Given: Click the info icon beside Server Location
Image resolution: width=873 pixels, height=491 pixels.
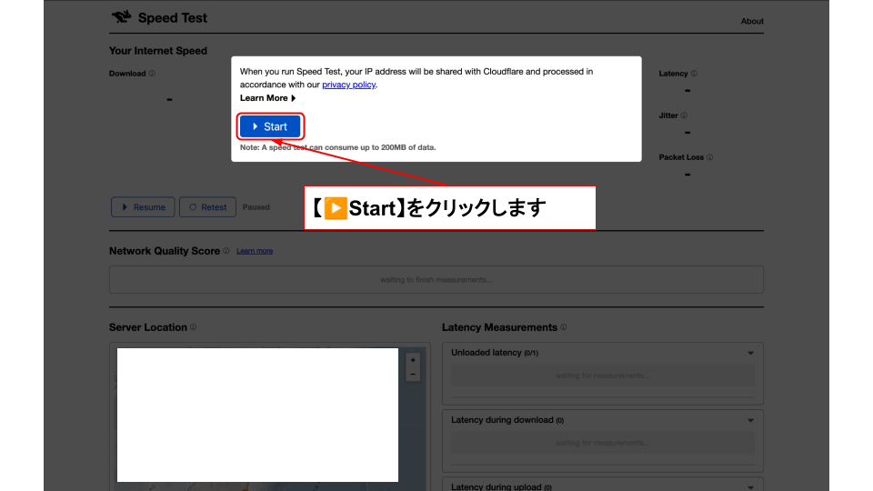Looking at the screenshot, I should click(x=194, y=327).
